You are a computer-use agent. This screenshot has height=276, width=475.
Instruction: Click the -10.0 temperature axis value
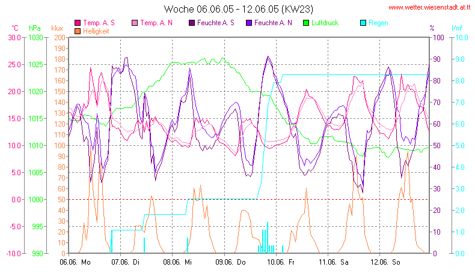click(x=13, y=254)
